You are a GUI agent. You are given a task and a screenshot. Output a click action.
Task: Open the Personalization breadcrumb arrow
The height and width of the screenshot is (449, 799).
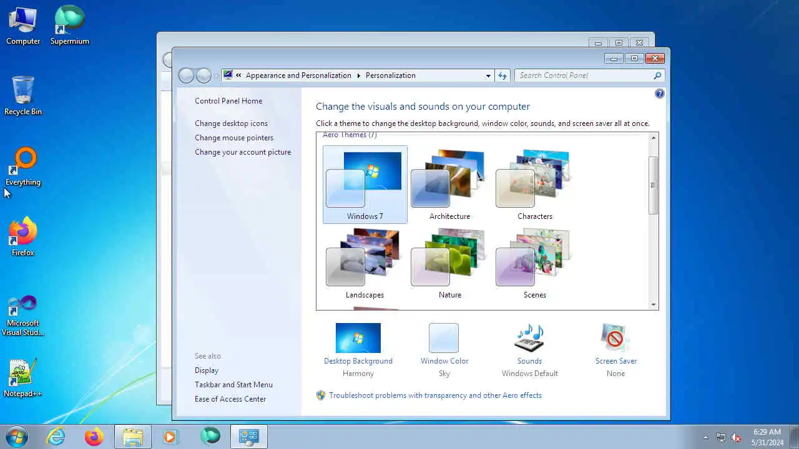[x=359, y=75]
